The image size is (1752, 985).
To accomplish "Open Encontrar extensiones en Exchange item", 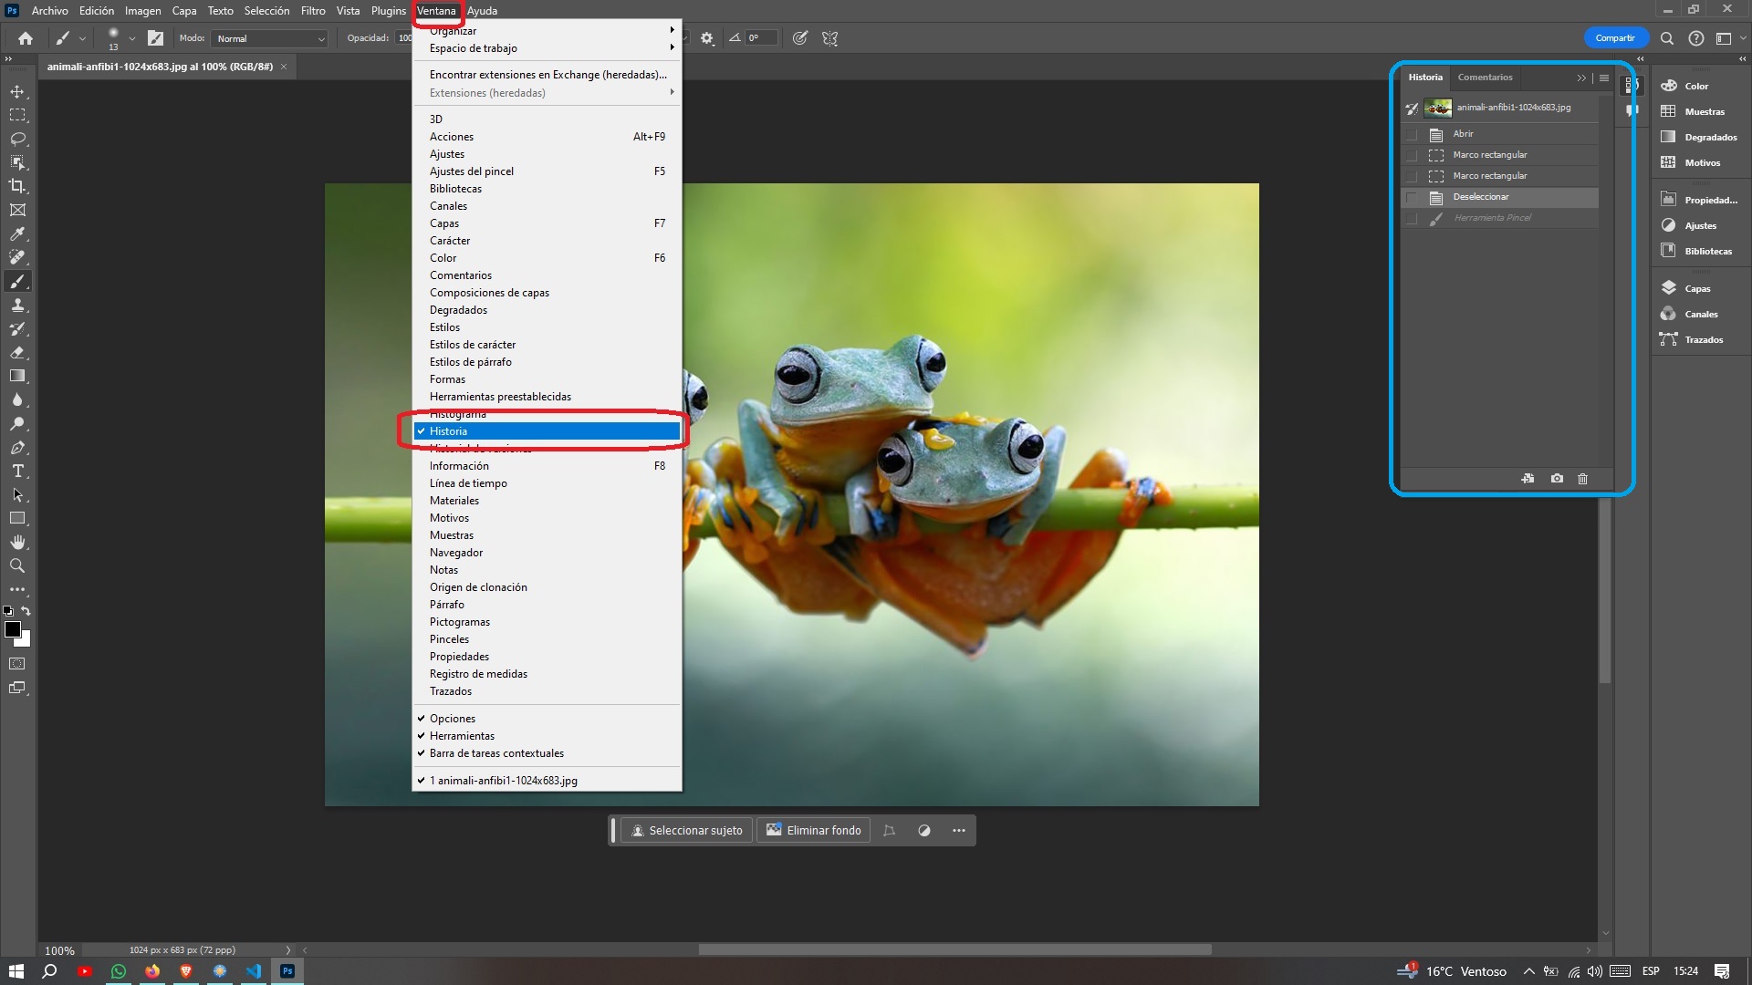I will (547, 75).
